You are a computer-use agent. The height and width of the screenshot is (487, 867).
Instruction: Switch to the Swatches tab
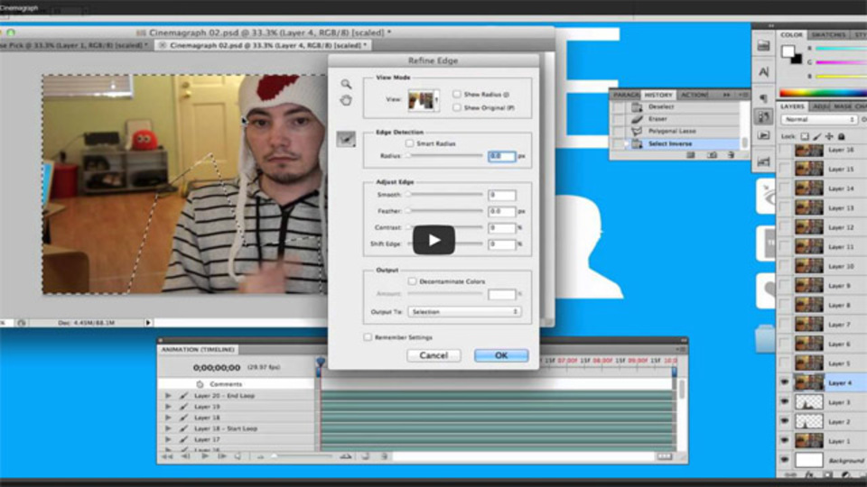click(x=828, y=35)
